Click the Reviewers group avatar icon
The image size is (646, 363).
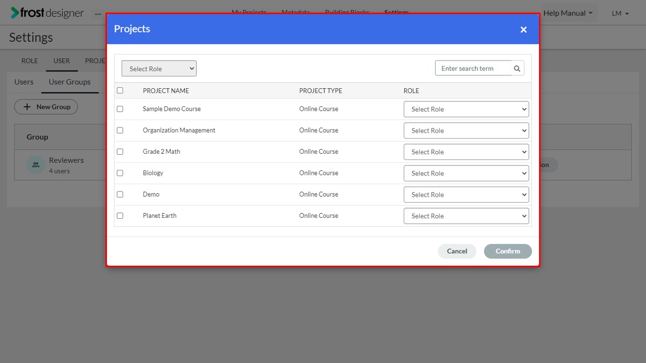[36, 165]
